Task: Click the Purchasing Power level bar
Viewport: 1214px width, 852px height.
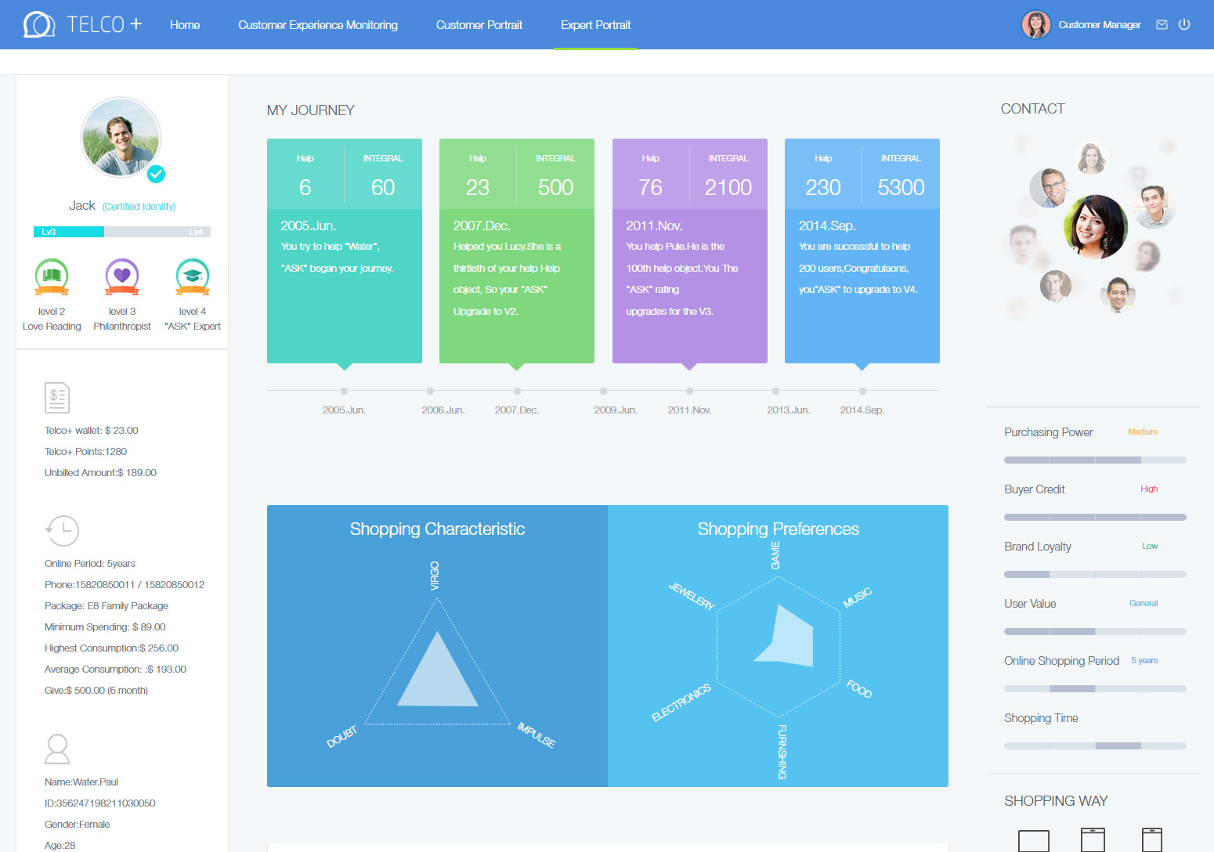Action: coord(1095,460)
